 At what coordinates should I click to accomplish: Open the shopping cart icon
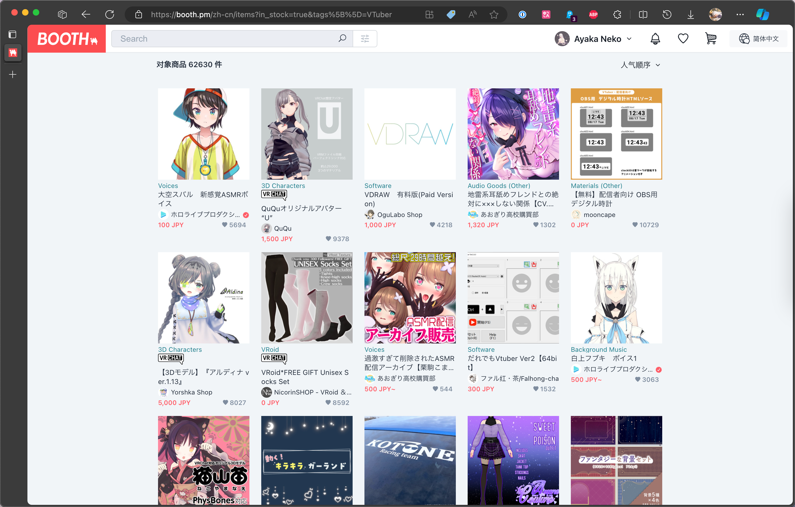(711, 39)
